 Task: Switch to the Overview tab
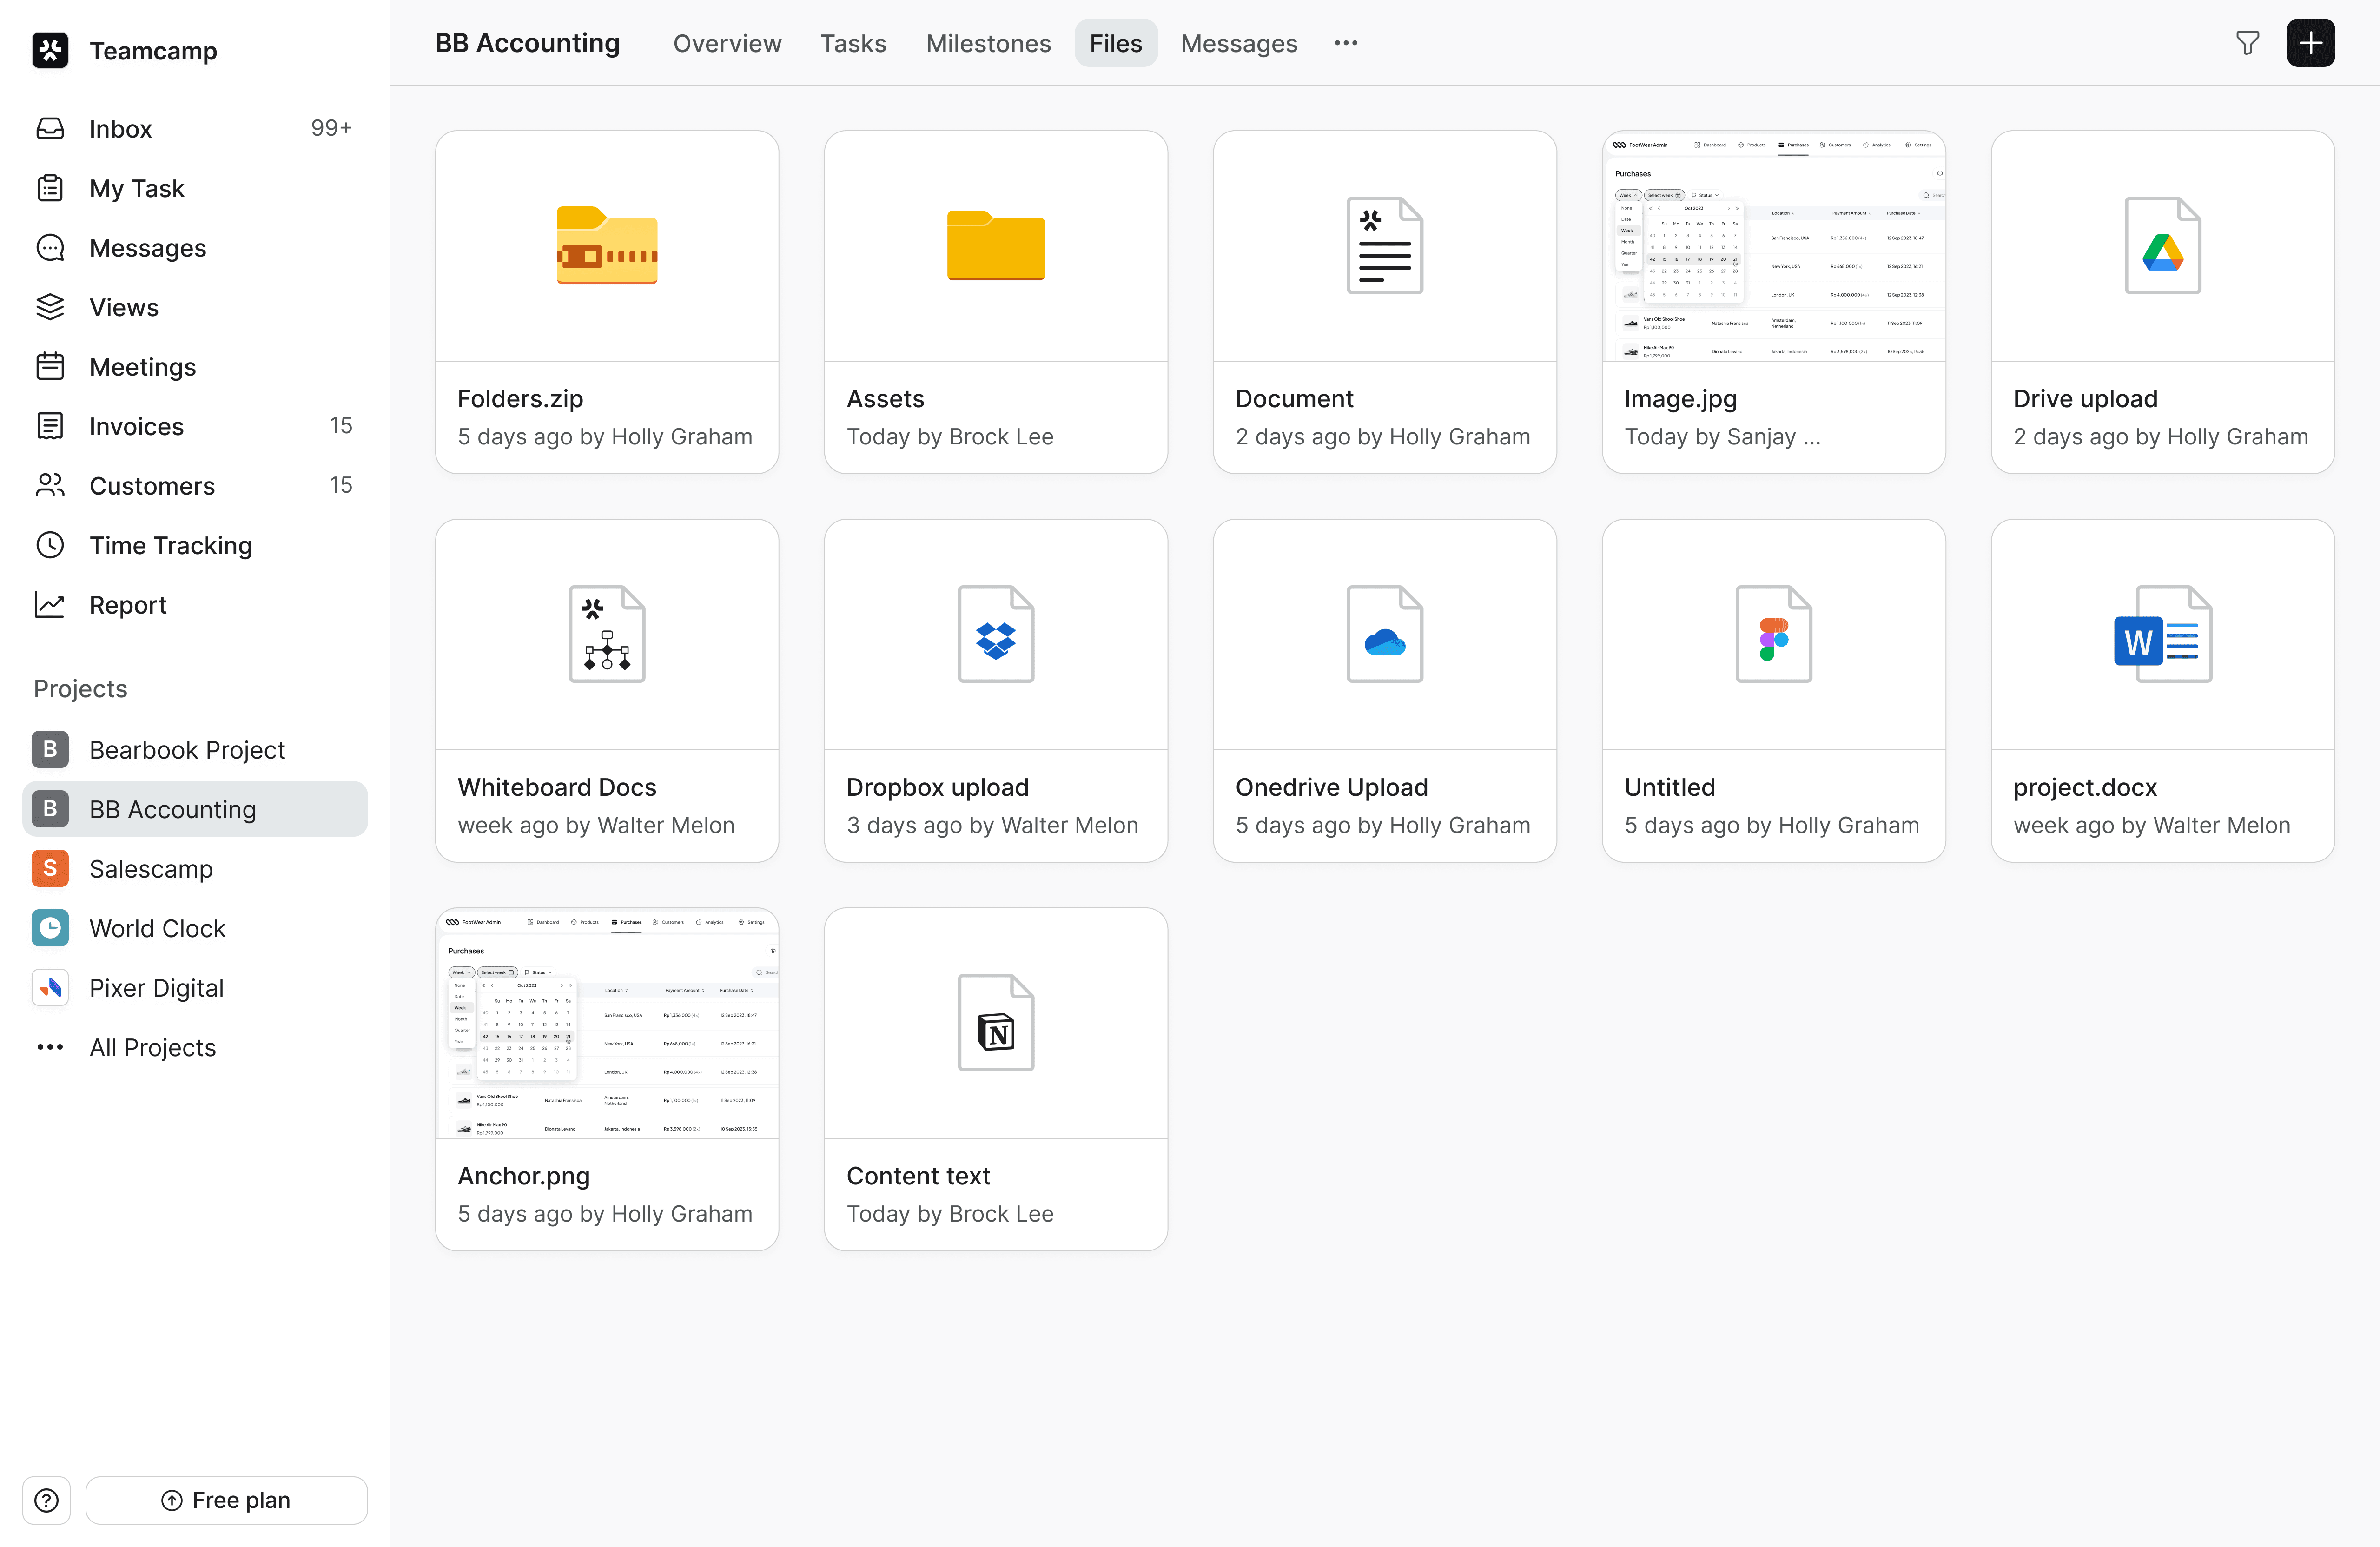[727, 43]
